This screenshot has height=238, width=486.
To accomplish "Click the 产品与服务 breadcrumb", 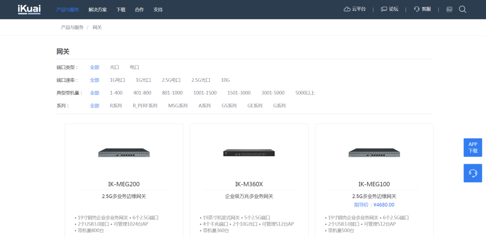I will [72, 27].
